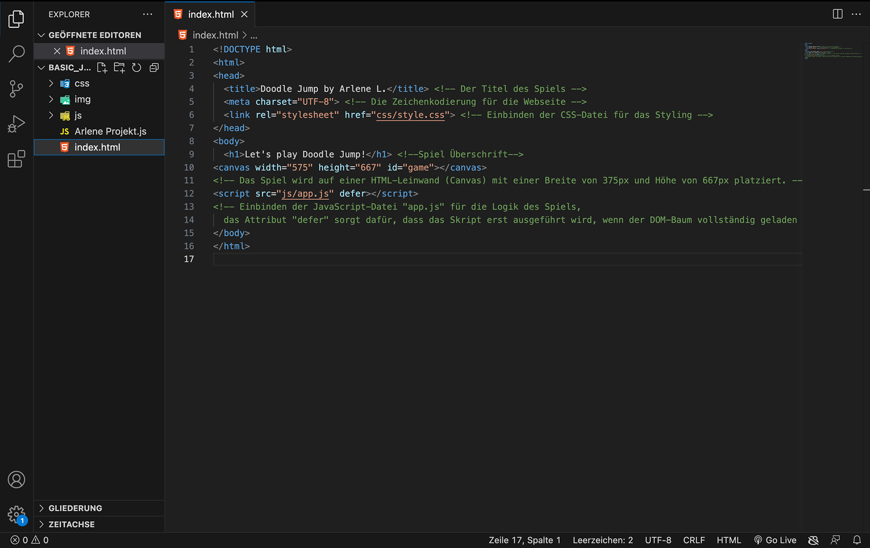
Task: Expand the GLIEDERUNG section
Action: point(75,508)
